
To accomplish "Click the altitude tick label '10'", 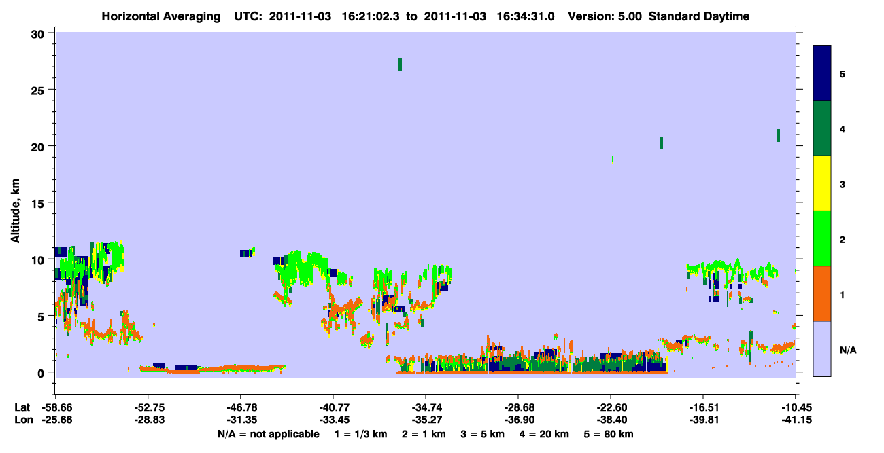I will (39, 259).
